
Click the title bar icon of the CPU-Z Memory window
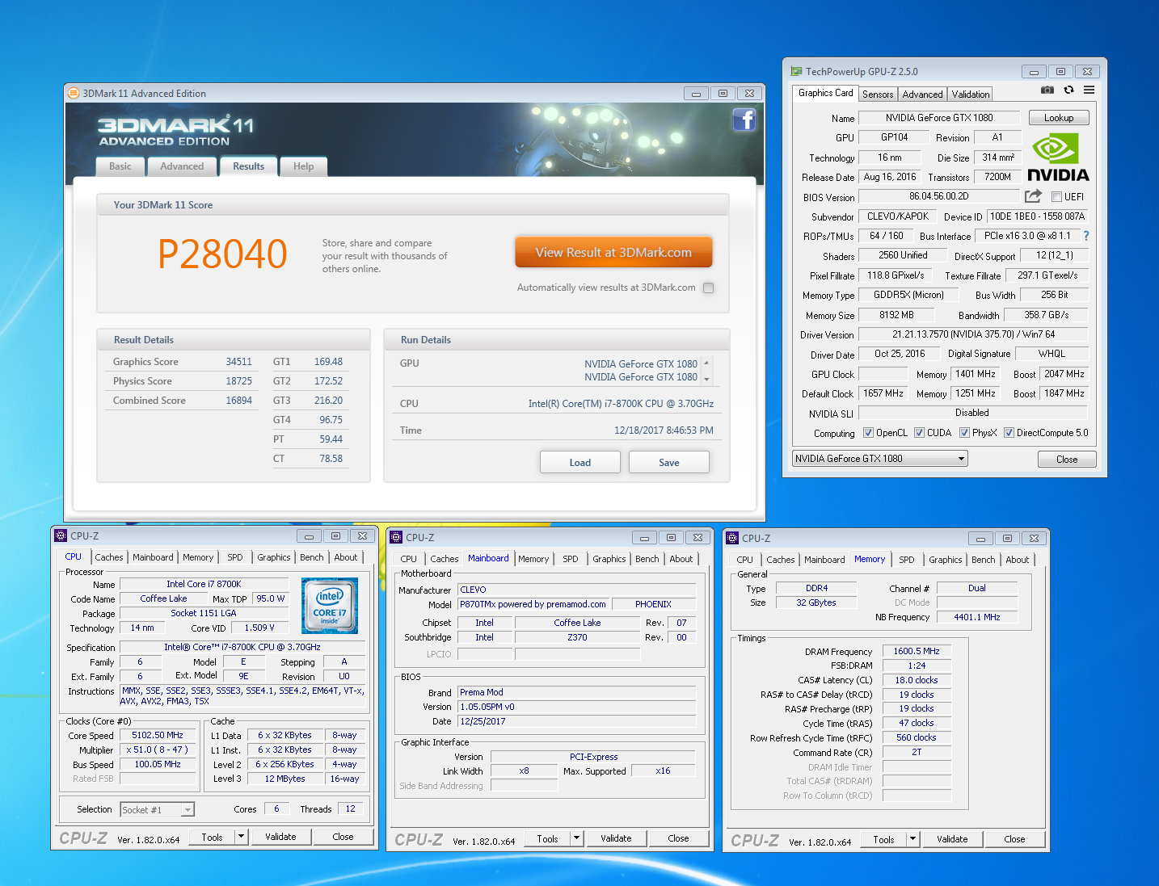[x=732, y=538]
